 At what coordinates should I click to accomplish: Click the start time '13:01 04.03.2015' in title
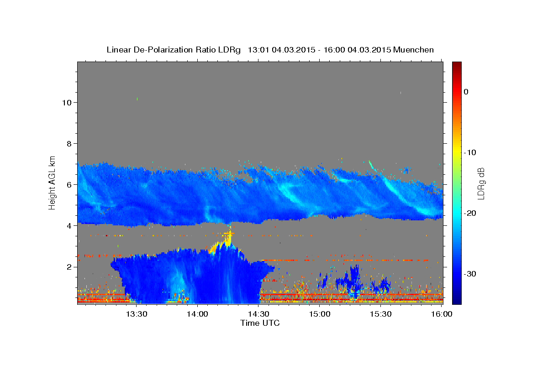(x=281, y=50)
